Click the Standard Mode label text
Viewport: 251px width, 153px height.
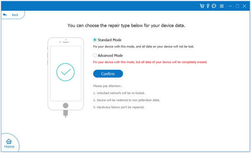click(x=110, y=40)
